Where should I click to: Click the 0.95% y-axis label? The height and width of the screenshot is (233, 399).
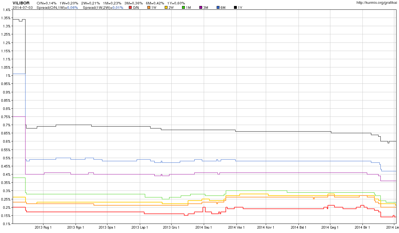pyautogui.click(x=6, y=84)
